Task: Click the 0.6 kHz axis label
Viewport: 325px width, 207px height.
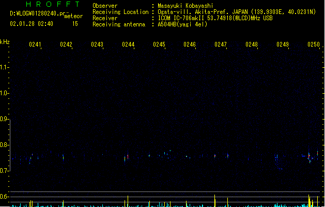Action: point(4,197)
